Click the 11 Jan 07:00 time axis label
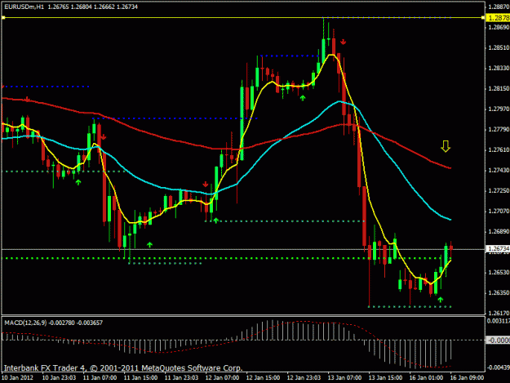 tap(100, 378)
